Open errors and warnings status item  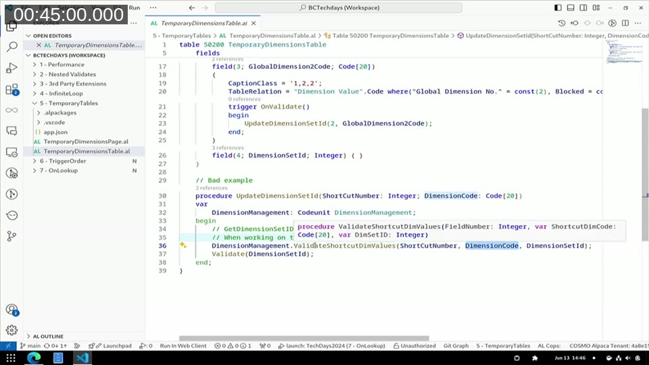[x=233, y=345]
